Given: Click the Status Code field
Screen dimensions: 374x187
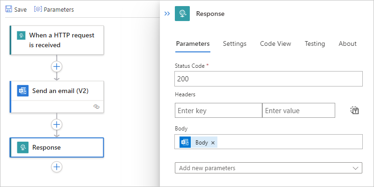Looking at the screenshot, I should [x=268, y=79].
